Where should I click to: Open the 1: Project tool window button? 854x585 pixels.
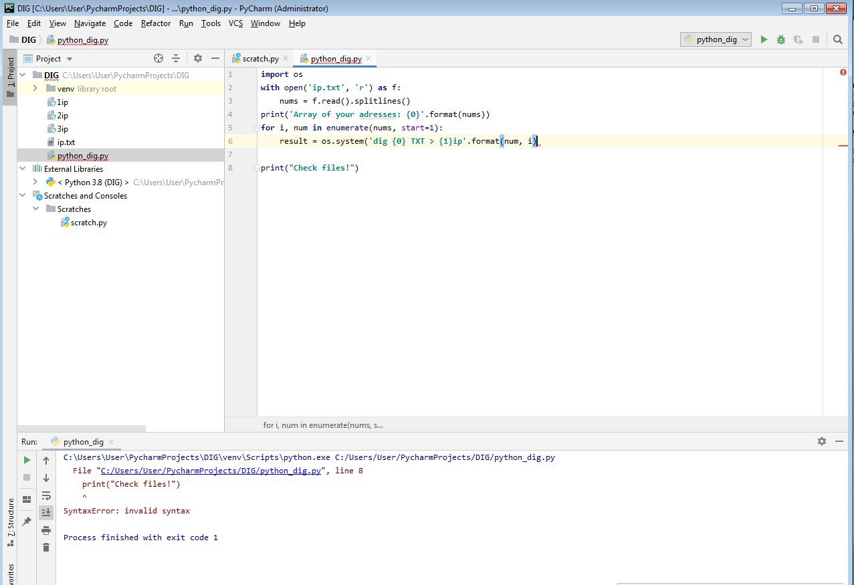[10, 74]
